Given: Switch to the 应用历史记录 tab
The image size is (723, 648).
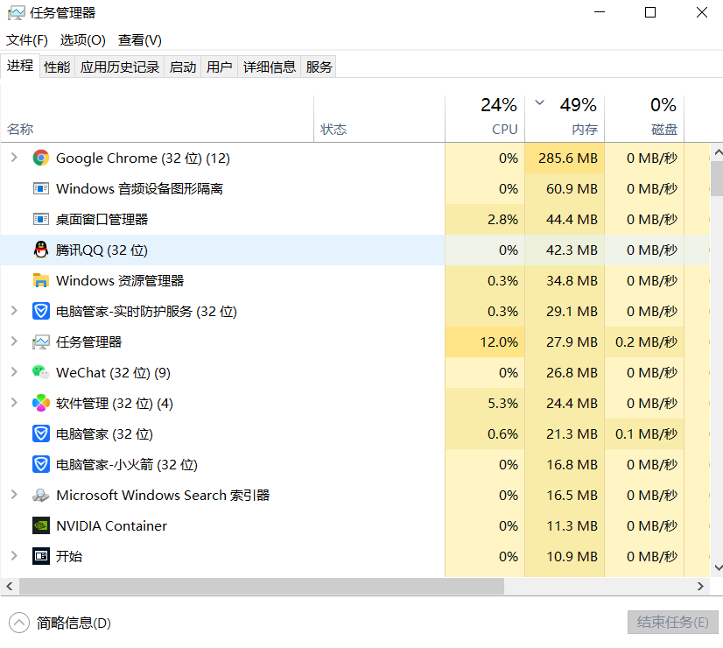Looking at the screenshot, I should point(119,67).
